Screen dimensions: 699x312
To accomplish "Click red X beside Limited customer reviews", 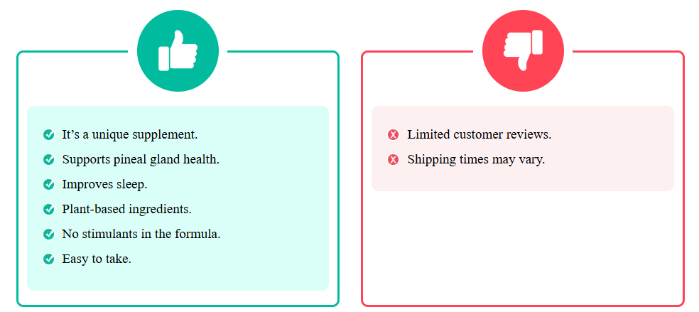I will click(394, 134).
